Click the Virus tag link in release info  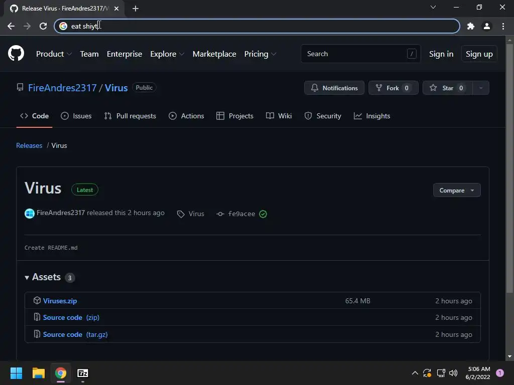coord(196,214)
